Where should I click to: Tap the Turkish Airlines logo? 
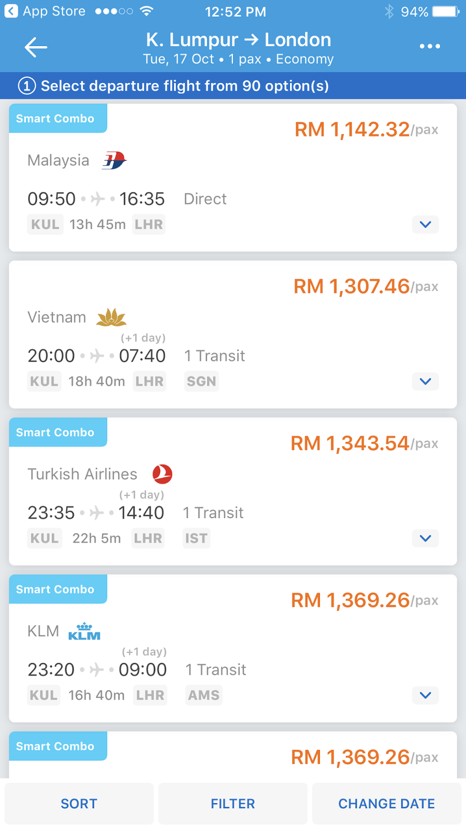162,474
